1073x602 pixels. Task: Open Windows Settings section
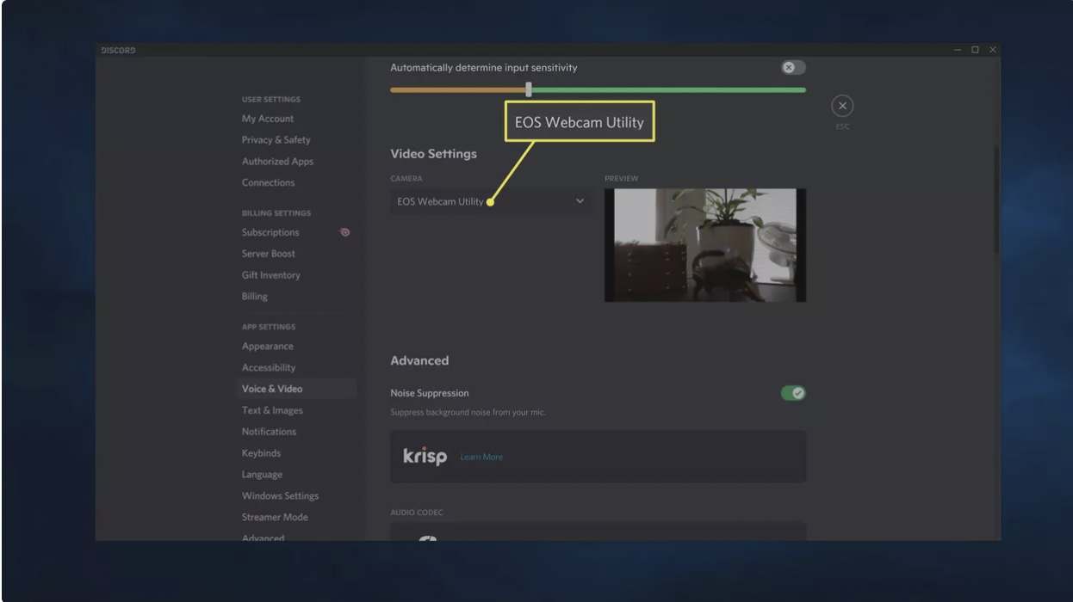click(x=280, y=496)
